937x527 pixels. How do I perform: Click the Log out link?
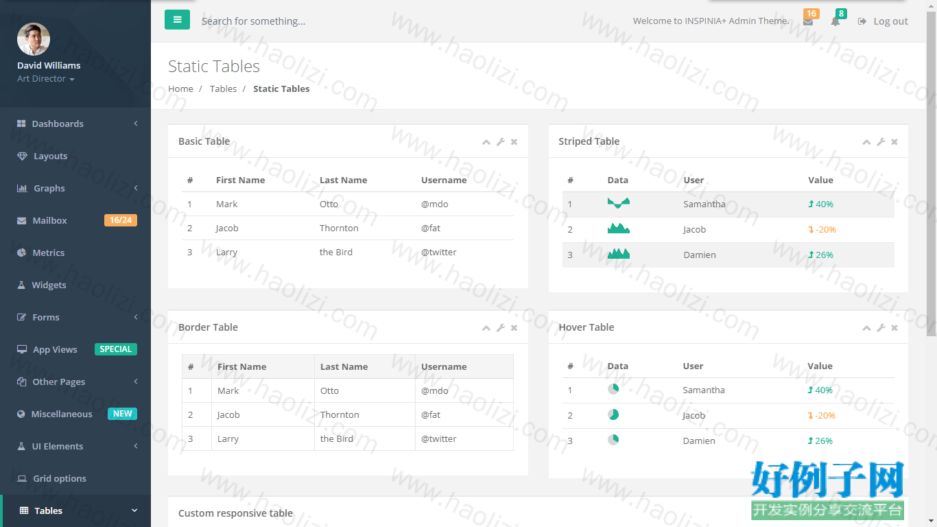coord(883,21)
